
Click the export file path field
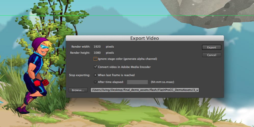pyautogui.click(x=145, y=90)
